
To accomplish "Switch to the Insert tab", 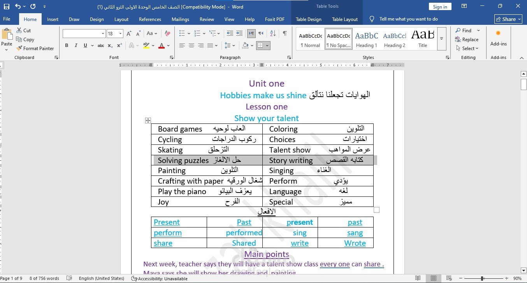I will point(53,19).
